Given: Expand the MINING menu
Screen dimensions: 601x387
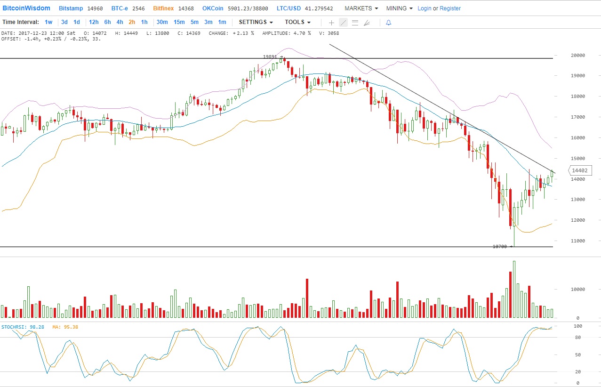Looking at the screenshot, I should pyautogui.click(x=399, y=8).
